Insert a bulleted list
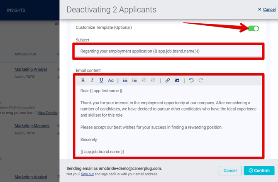 125,81
